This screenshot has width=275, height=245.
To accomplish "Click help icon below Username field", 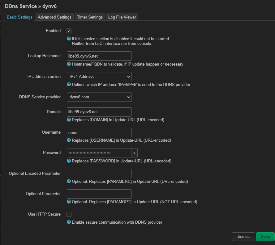I will (69, 140).
